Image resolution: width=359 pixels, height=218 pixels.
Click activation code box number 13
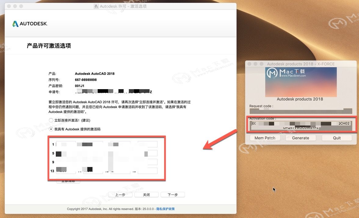tap(66, 171)
